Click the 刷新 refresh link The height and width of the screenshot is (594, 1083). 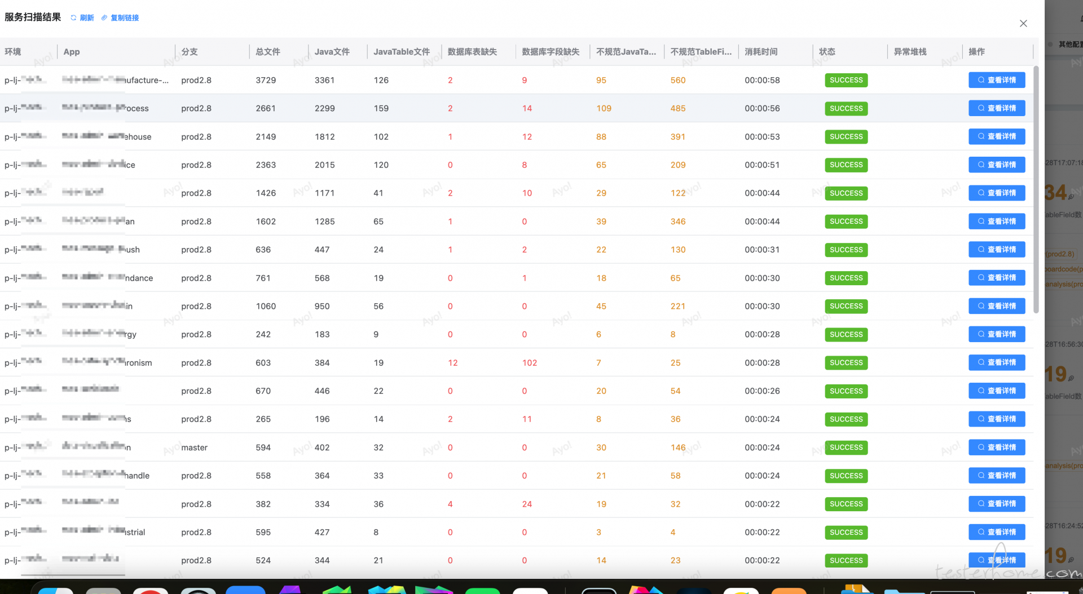[x=82, y=18]
